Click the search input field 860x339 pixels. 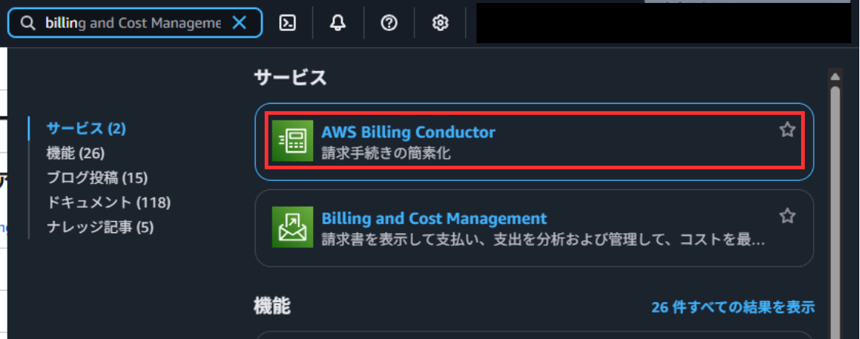tap(132, 23)
